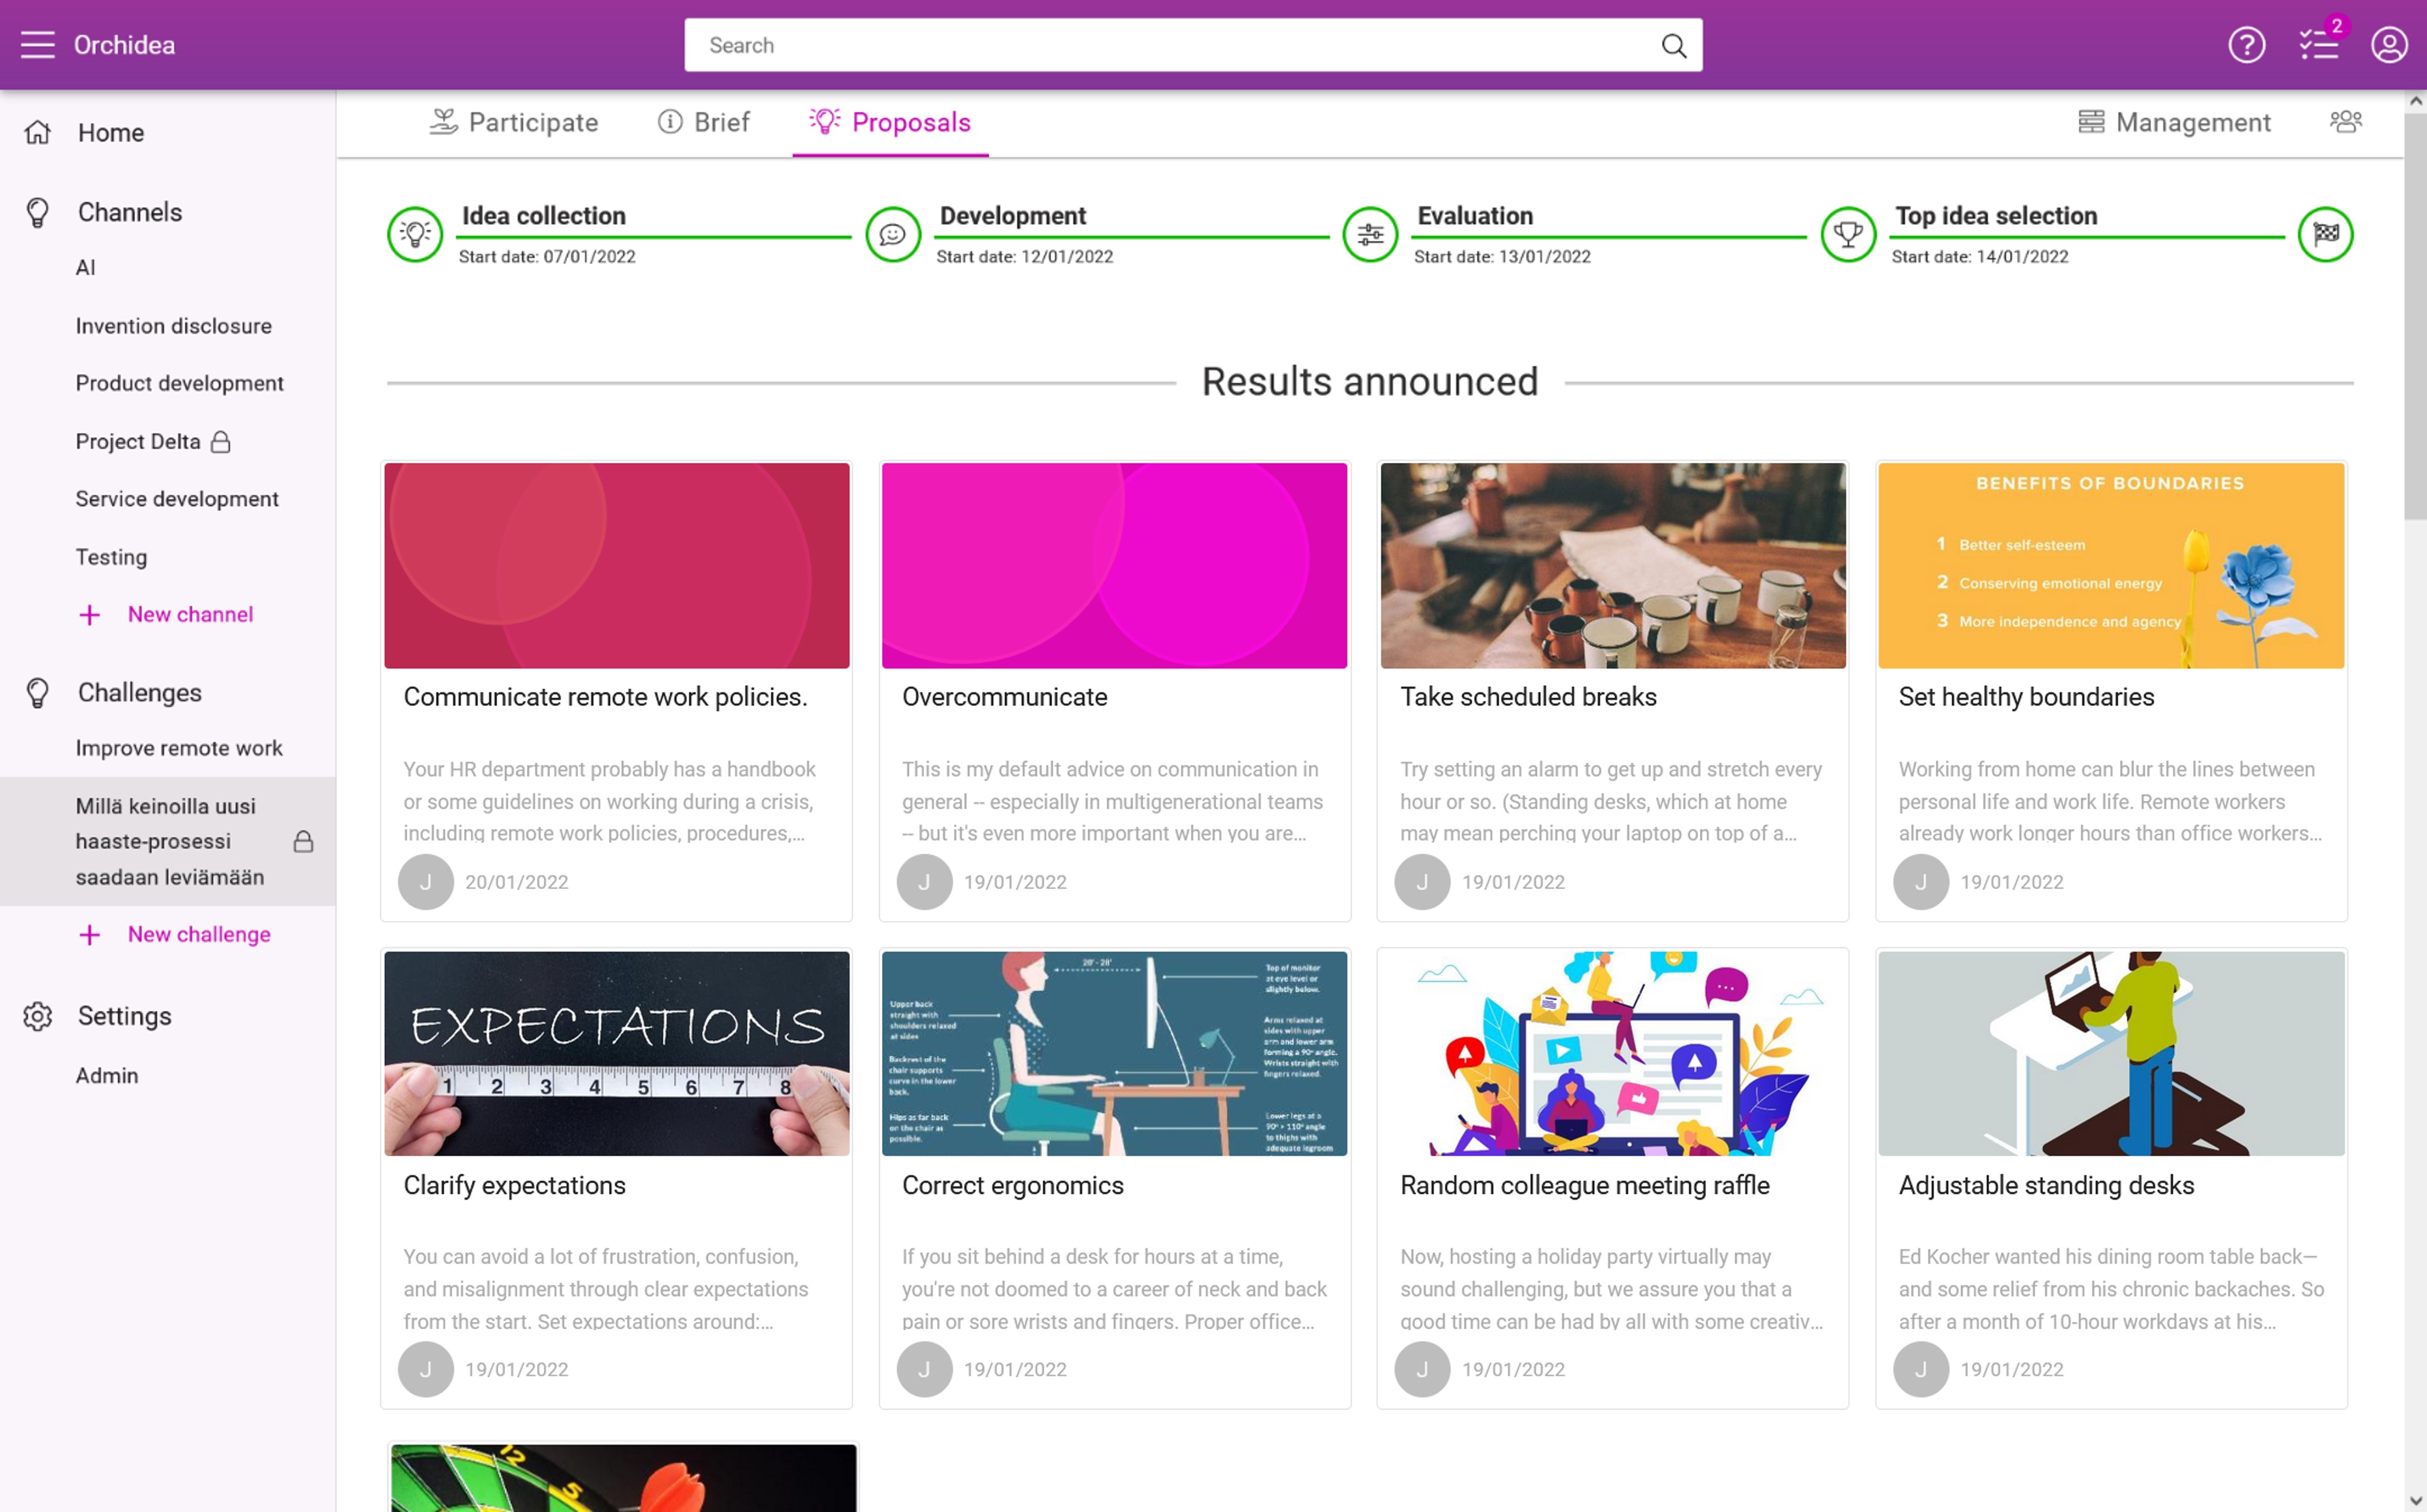Image resolution: width=2427 pixels, height=1512 pixels.
Task: Open the hamburger menu icon
Action: [x=37, y=45]
